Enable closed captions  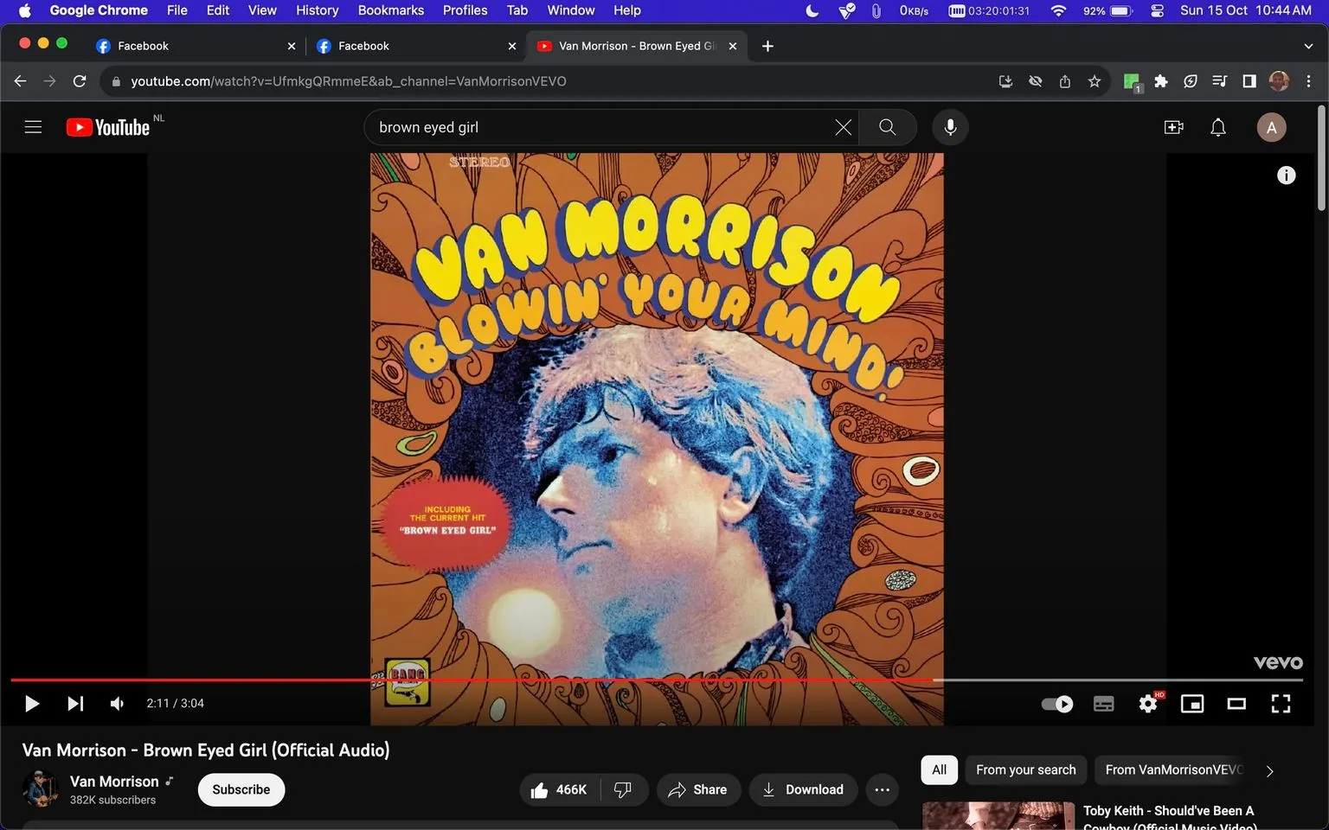pos(1103,703)
